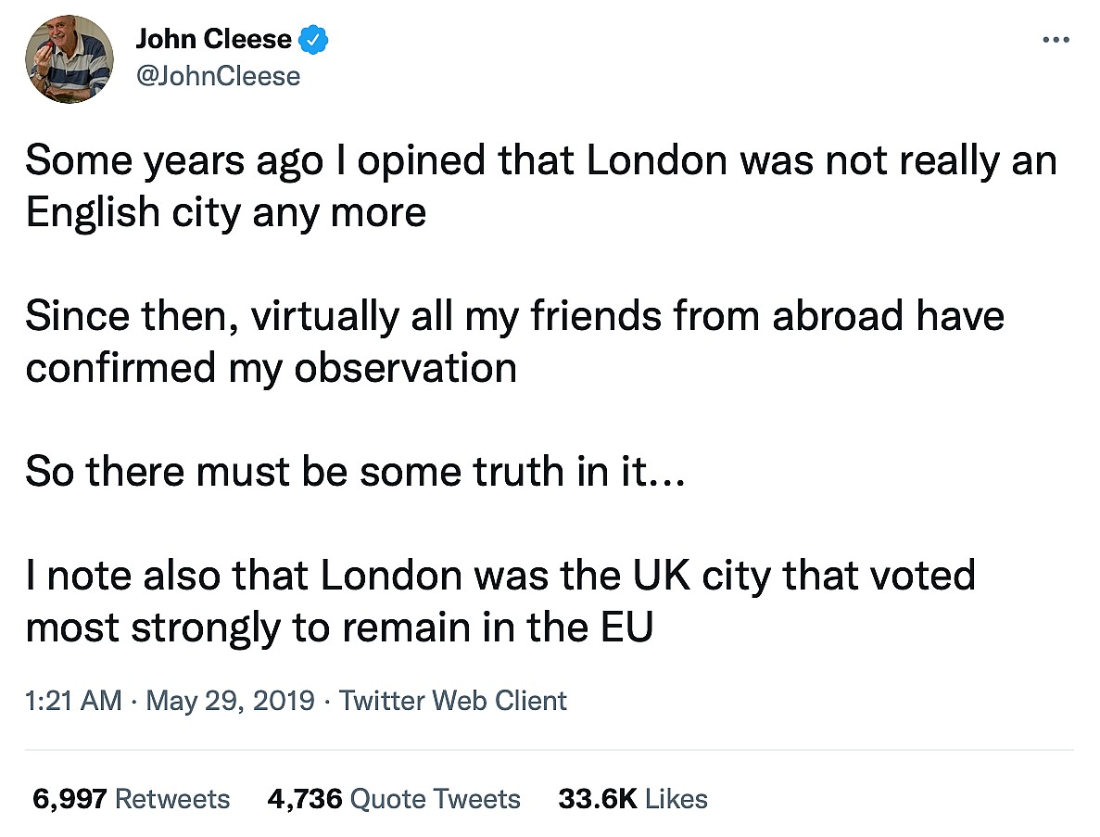Click the "English city any more" line
Image resolution: width=1100 pixels, height=837 pixels.
pos(226,212)
